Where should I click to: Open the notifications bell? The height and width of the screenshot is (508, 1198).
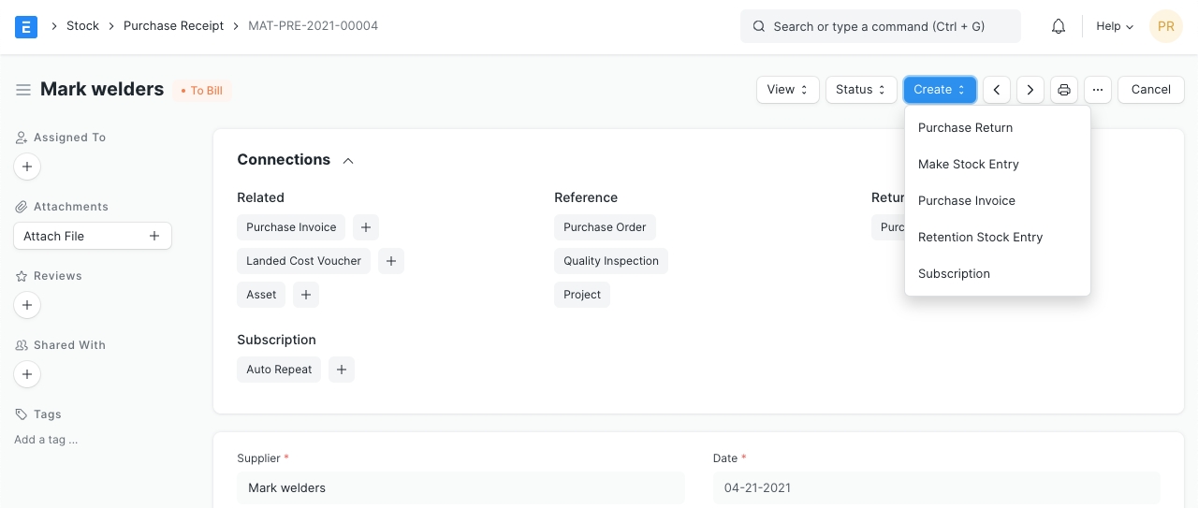(x=1059, y=26)
